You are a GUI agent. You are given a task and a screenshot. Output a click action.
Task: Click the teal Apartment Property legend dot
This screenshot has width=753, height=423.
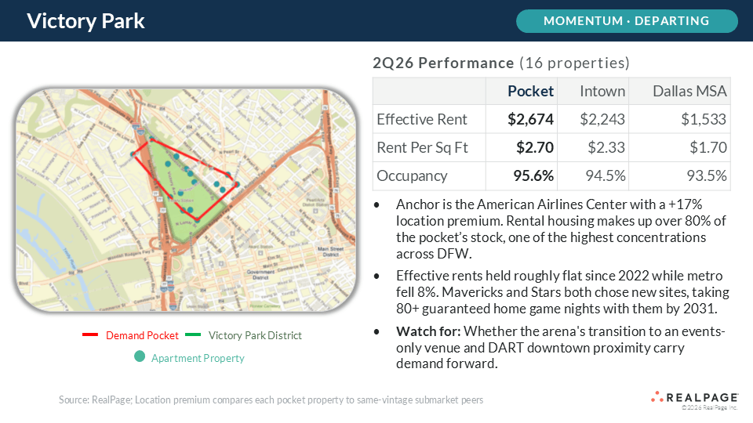(x=140, y=356)
